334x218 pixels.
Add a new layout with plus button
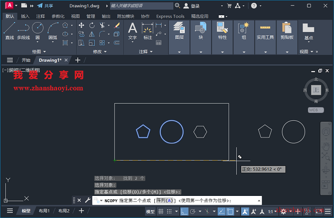(82, 211)
